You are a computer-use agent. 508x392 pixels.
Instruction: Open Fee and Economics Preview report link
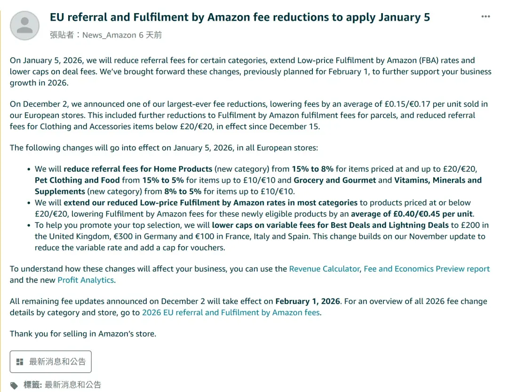pos(427,269)
